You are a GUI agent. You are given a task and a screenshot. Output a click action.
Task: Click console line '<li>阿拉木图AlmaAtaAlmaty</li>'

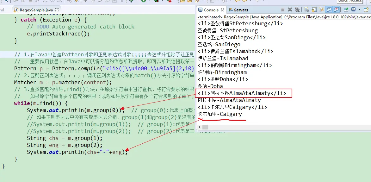(242, 93)
